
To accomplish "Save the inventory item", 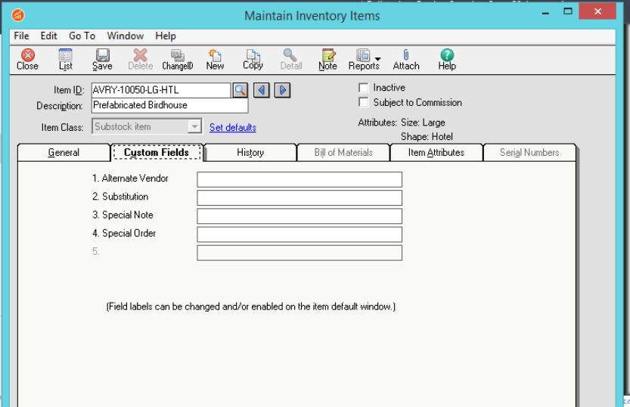I will (x=102, y=59).
